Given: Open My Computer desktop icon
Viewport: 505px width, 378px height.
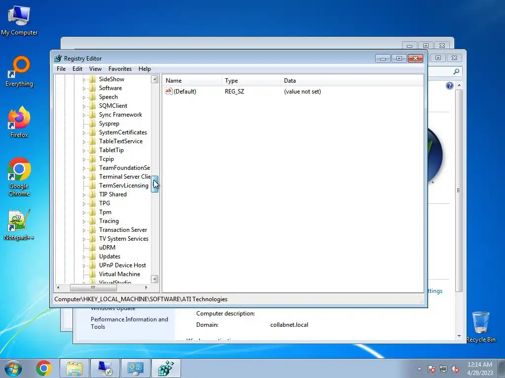Looking at the screenshot, I should [19, 21].
